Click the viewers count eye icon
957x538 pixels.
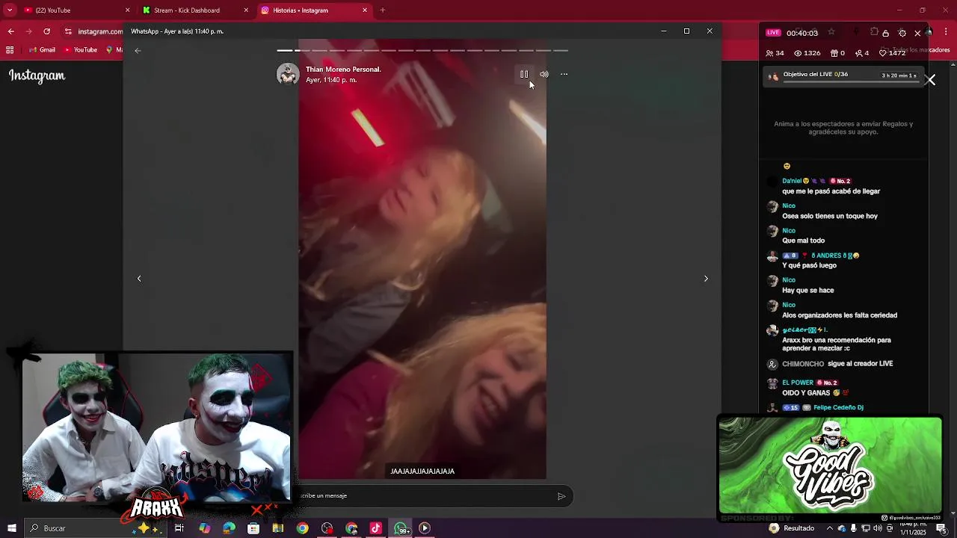pyautogui.click(x=798, y=53)
